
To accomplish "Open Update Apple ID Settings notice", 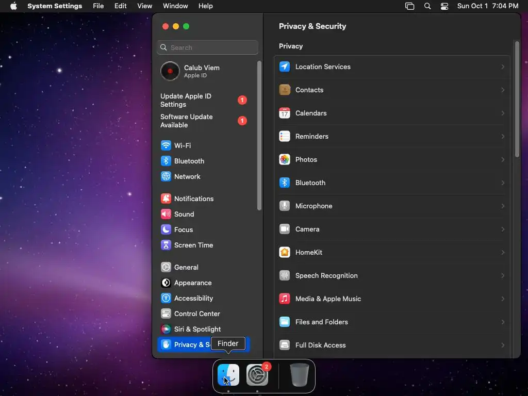I will tap(204, 100).
